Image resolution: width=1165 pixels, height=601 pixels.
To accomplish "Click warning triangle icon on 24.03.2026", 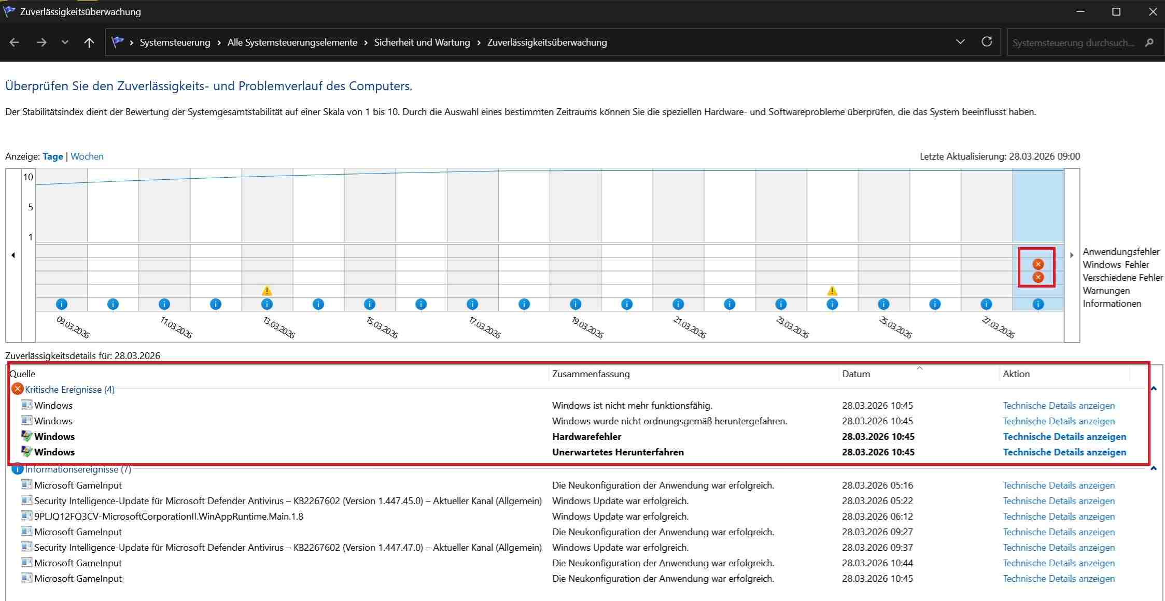I will 832,291.
